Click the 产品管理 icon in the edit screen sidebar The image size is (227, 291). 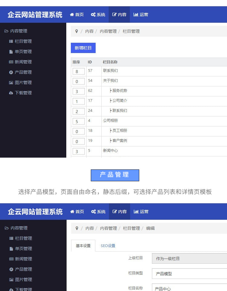tap(12, 269)
